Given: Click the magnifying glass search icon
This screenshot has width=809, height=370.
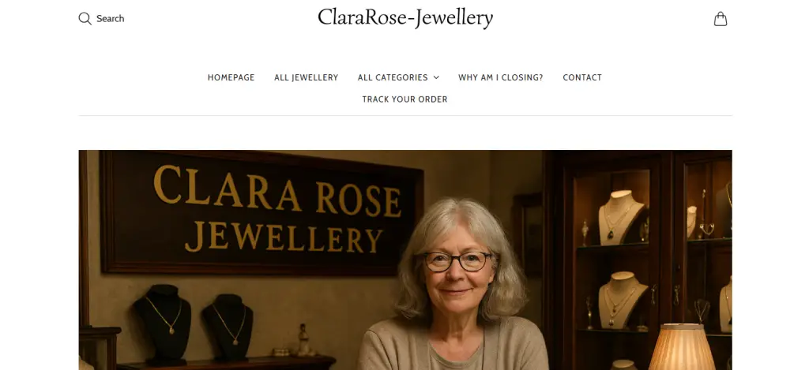Looking at the screenshot, I should [x=85, y=19].
